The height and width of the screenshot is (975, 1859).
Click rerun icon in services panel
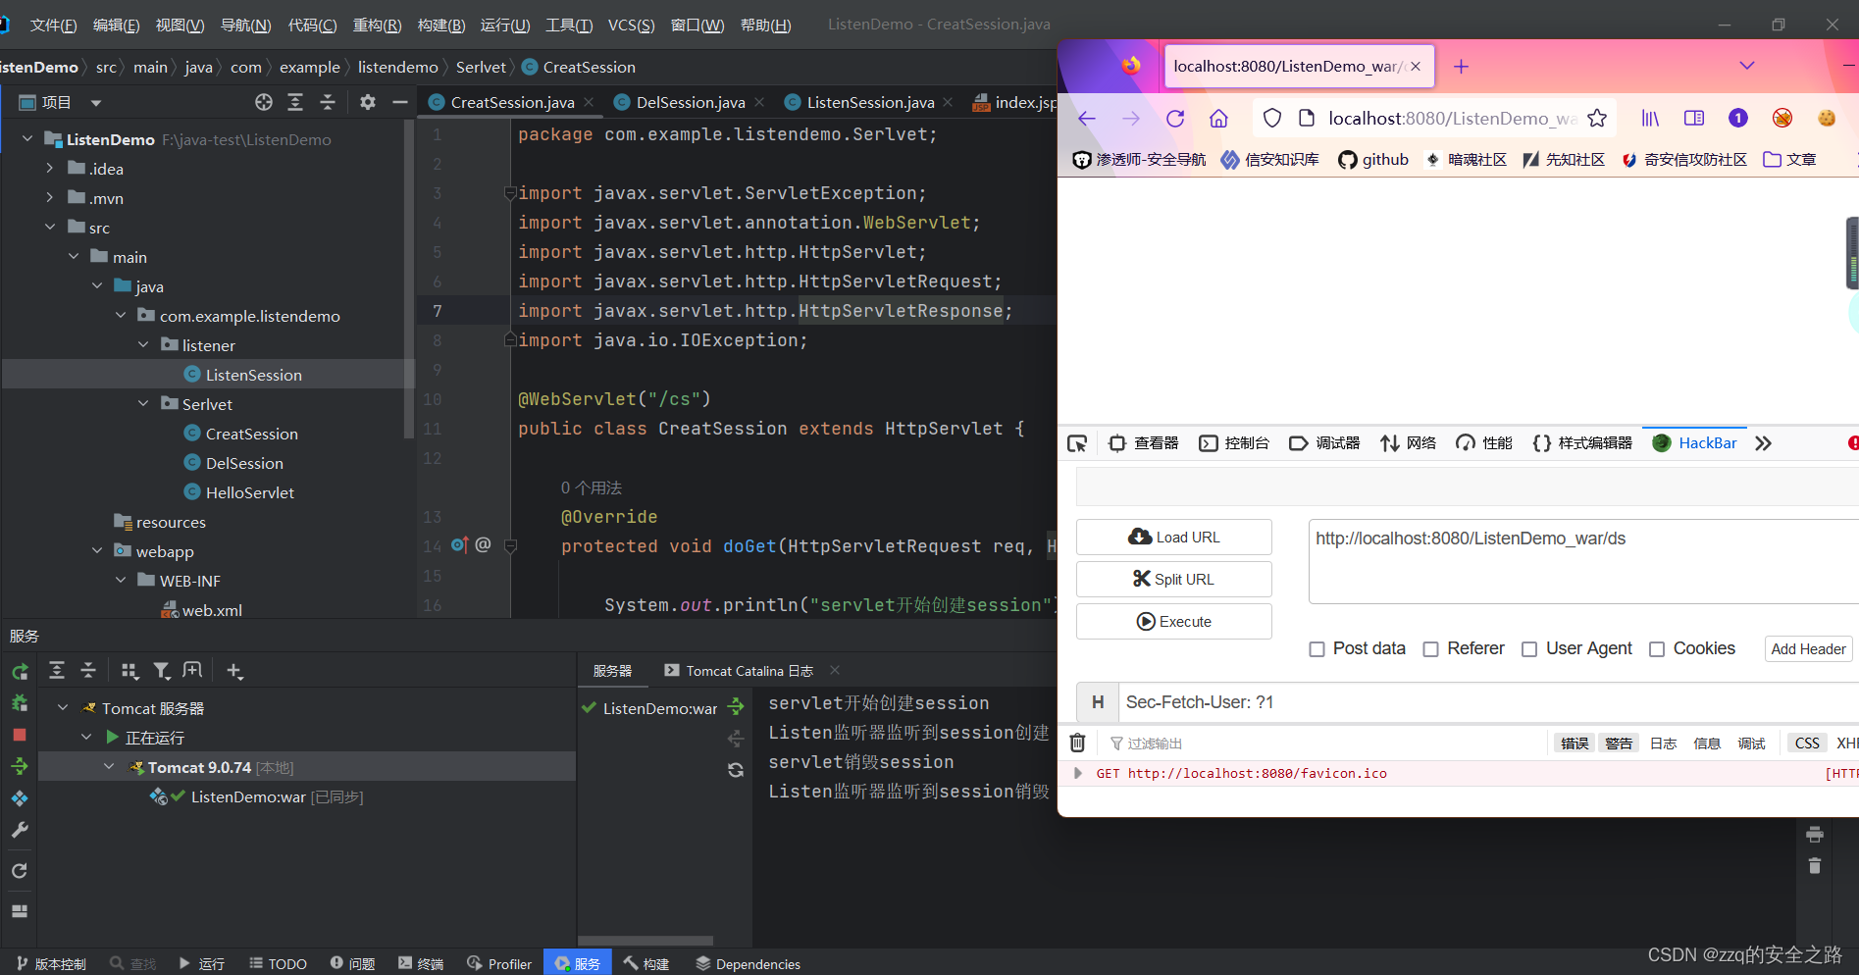[20, 672]
